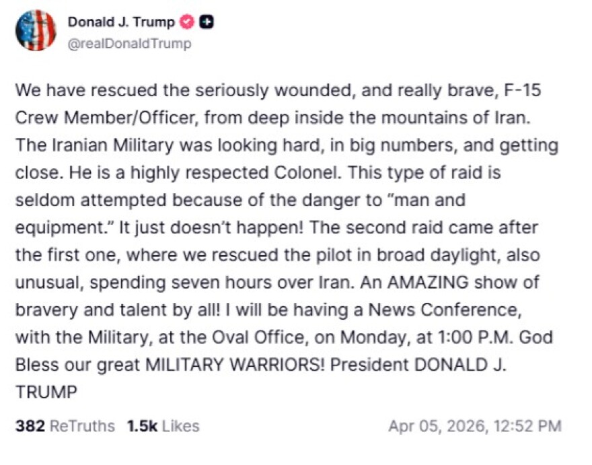Click the @realDonaldTrump handle
Screen dimensions: 592x465
click(129, 44)
